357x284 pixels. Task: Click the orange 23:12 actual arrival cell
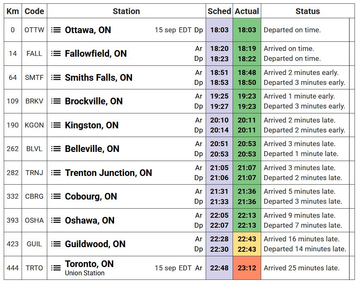pos(247,268)
